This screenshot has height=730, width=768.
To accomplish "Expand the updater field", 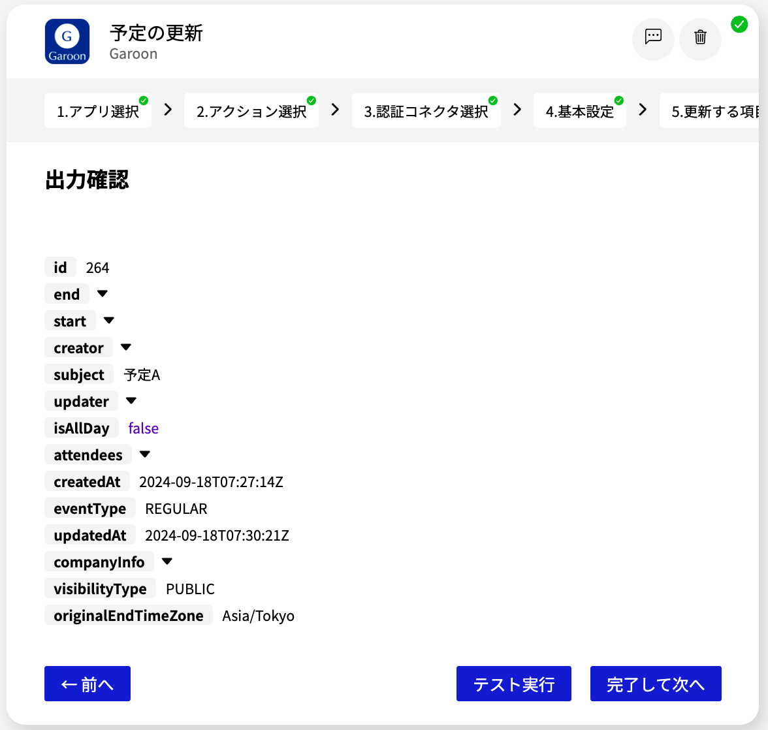I will [x=131, y=401].
